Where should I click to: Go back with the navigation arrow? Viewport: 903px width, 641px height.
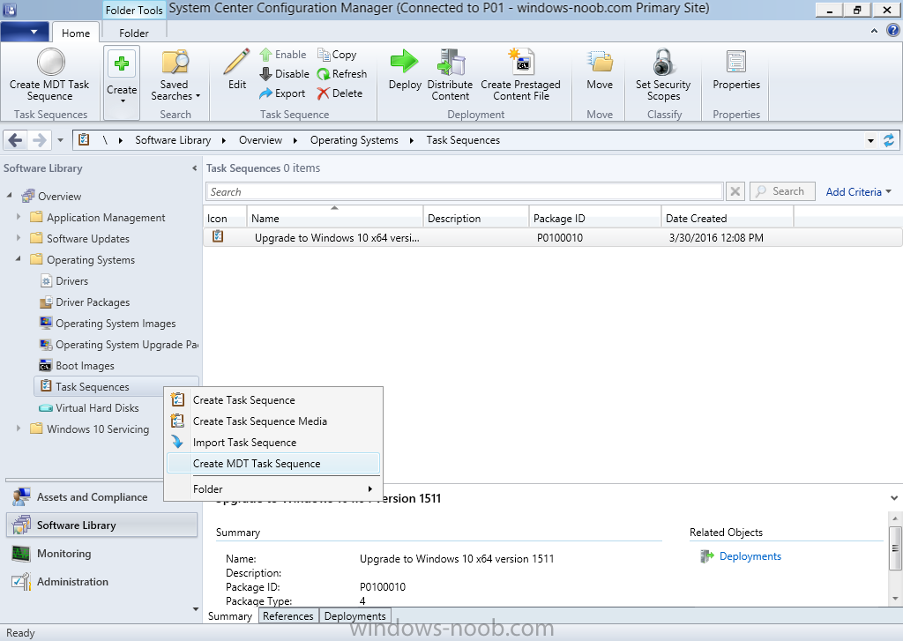pos(16,140)
